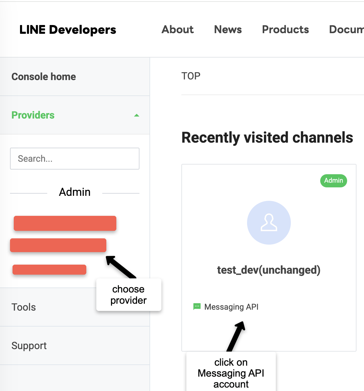
Task: Click the partially visible Documentation nav item
Action: click(346, 29)
